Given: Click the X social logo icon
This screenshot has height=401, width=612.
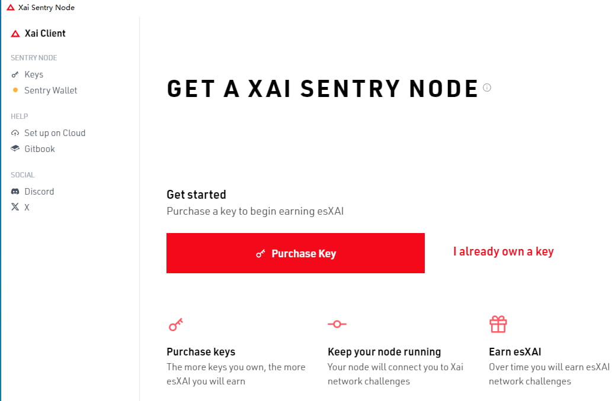Looking at the screenshot, I should click(x=15, y=207).
